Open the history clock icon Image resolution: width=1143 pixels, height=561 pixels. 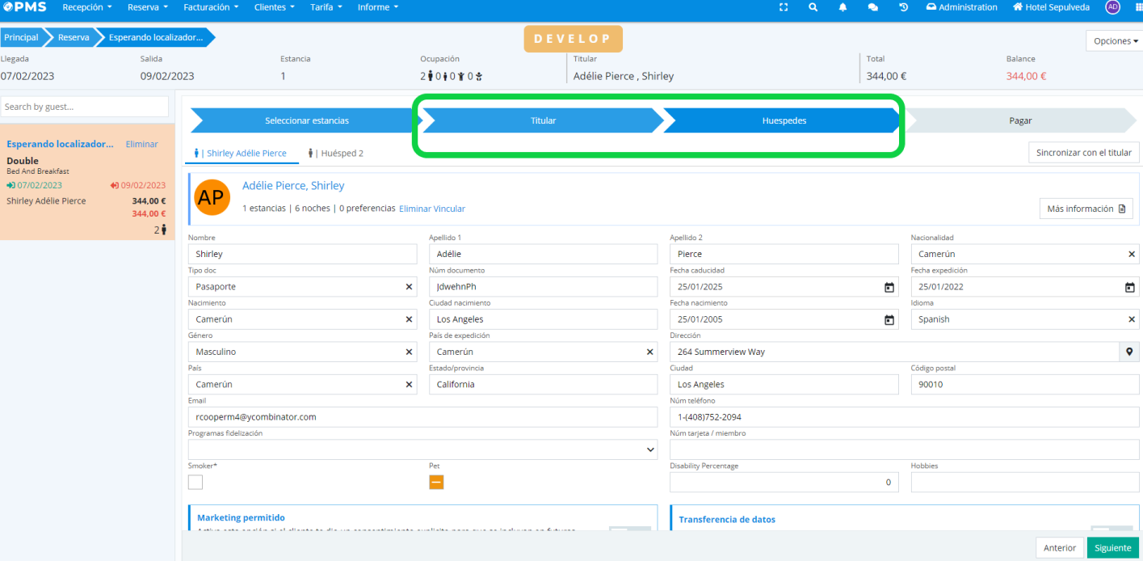[903, 7]
